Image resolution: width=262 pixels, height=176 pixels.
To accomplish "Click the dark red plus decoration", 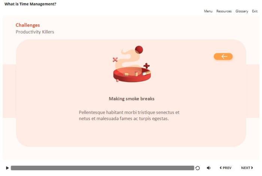I will click(147, 66).
